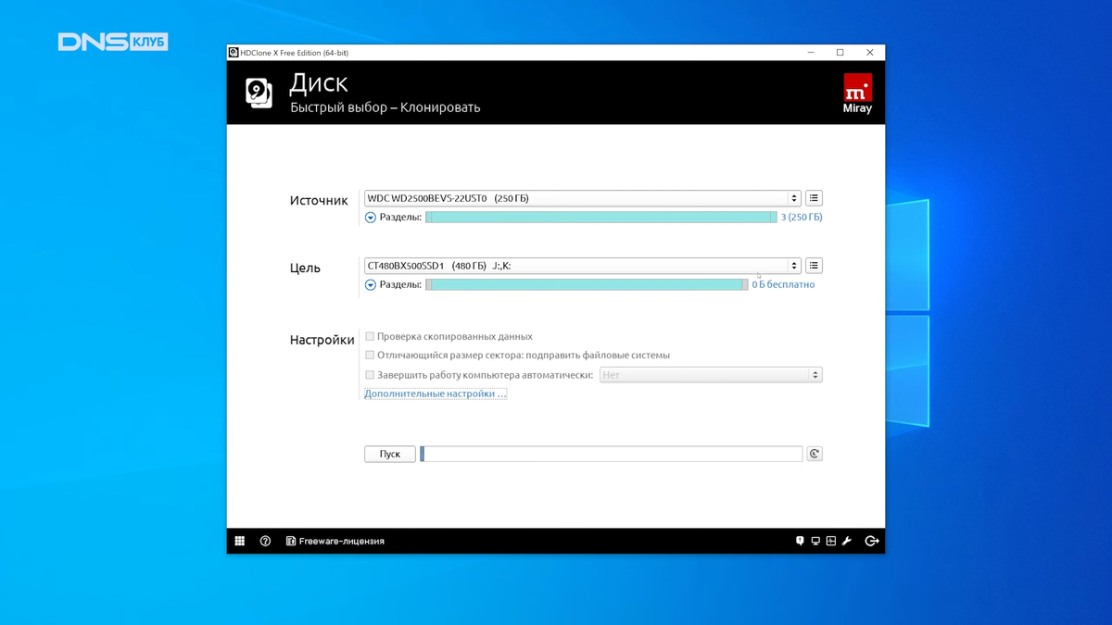Open the notification speech bubble icon
The width and height of the screenshot is (1112, 625).
click(x=800, y=541)
